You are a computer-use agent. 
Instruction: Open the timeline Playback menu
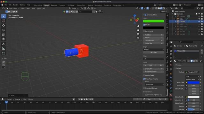pos(10,99)
